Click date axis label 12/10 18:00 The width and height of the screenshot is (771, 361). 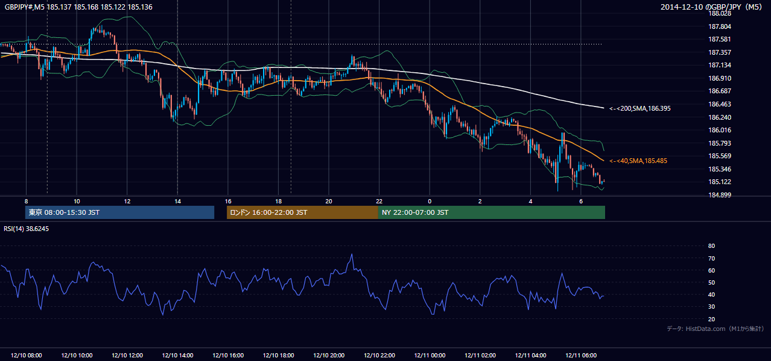point(278,356)
